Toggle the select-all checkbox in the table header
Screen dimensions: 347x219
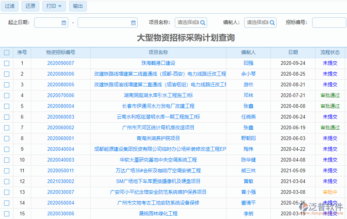pyautogui.click(x=6, y=52)
